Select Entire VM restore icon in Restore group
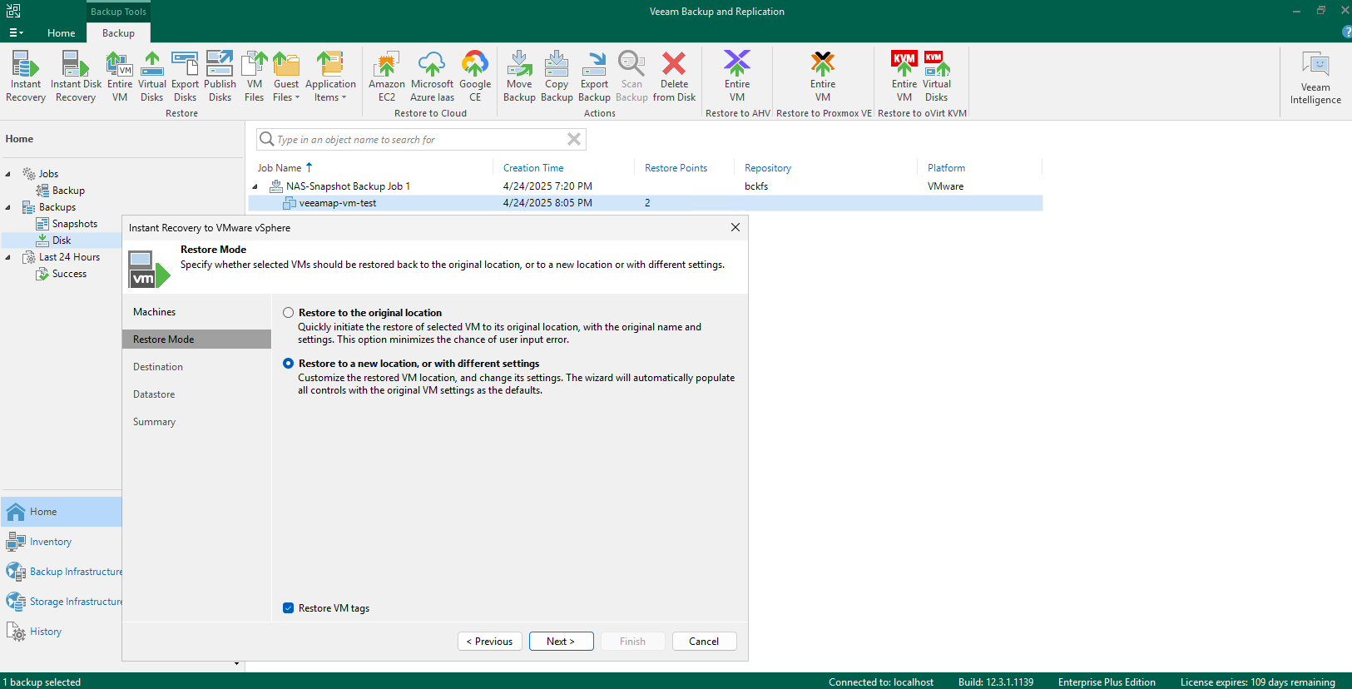 (x=120, y=77)
